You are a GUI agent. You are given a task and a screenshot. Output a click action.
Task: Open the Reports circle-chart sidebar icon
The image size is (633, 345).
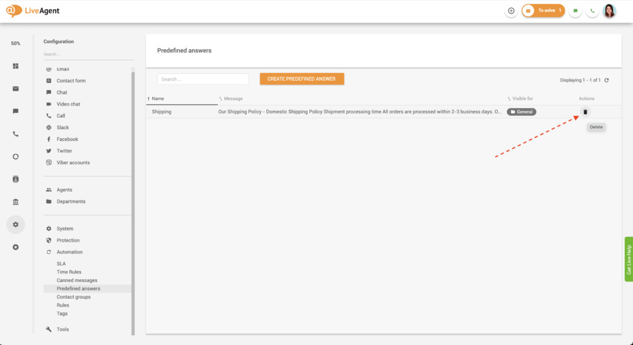[15, 157]
